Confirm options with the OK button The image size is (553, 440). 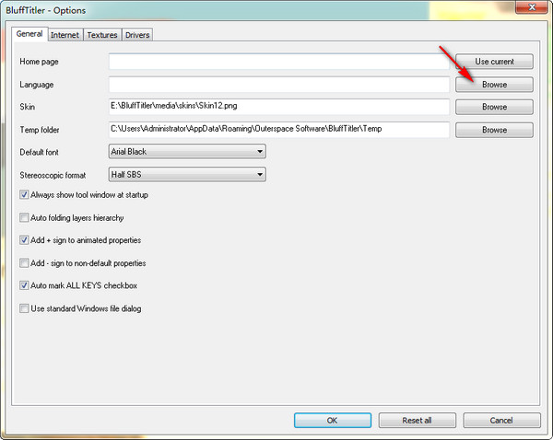coord(333,421)
